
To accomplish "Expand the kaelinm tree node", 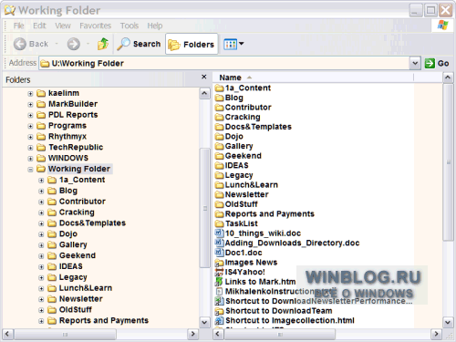I will [x=30, y=94].
